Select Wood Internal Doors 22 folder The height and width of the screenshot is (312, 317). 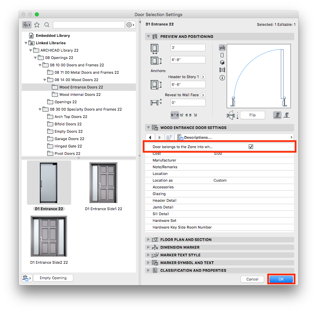pos(80,95)
